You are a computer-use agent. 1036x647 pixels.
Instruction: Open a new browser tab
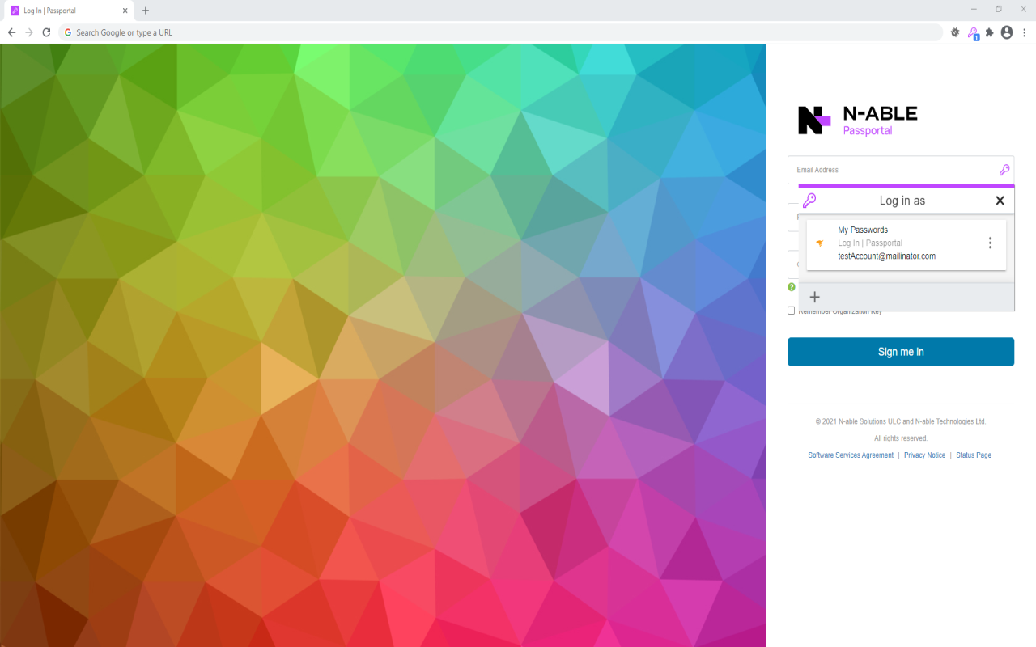[x=145, y=11]
